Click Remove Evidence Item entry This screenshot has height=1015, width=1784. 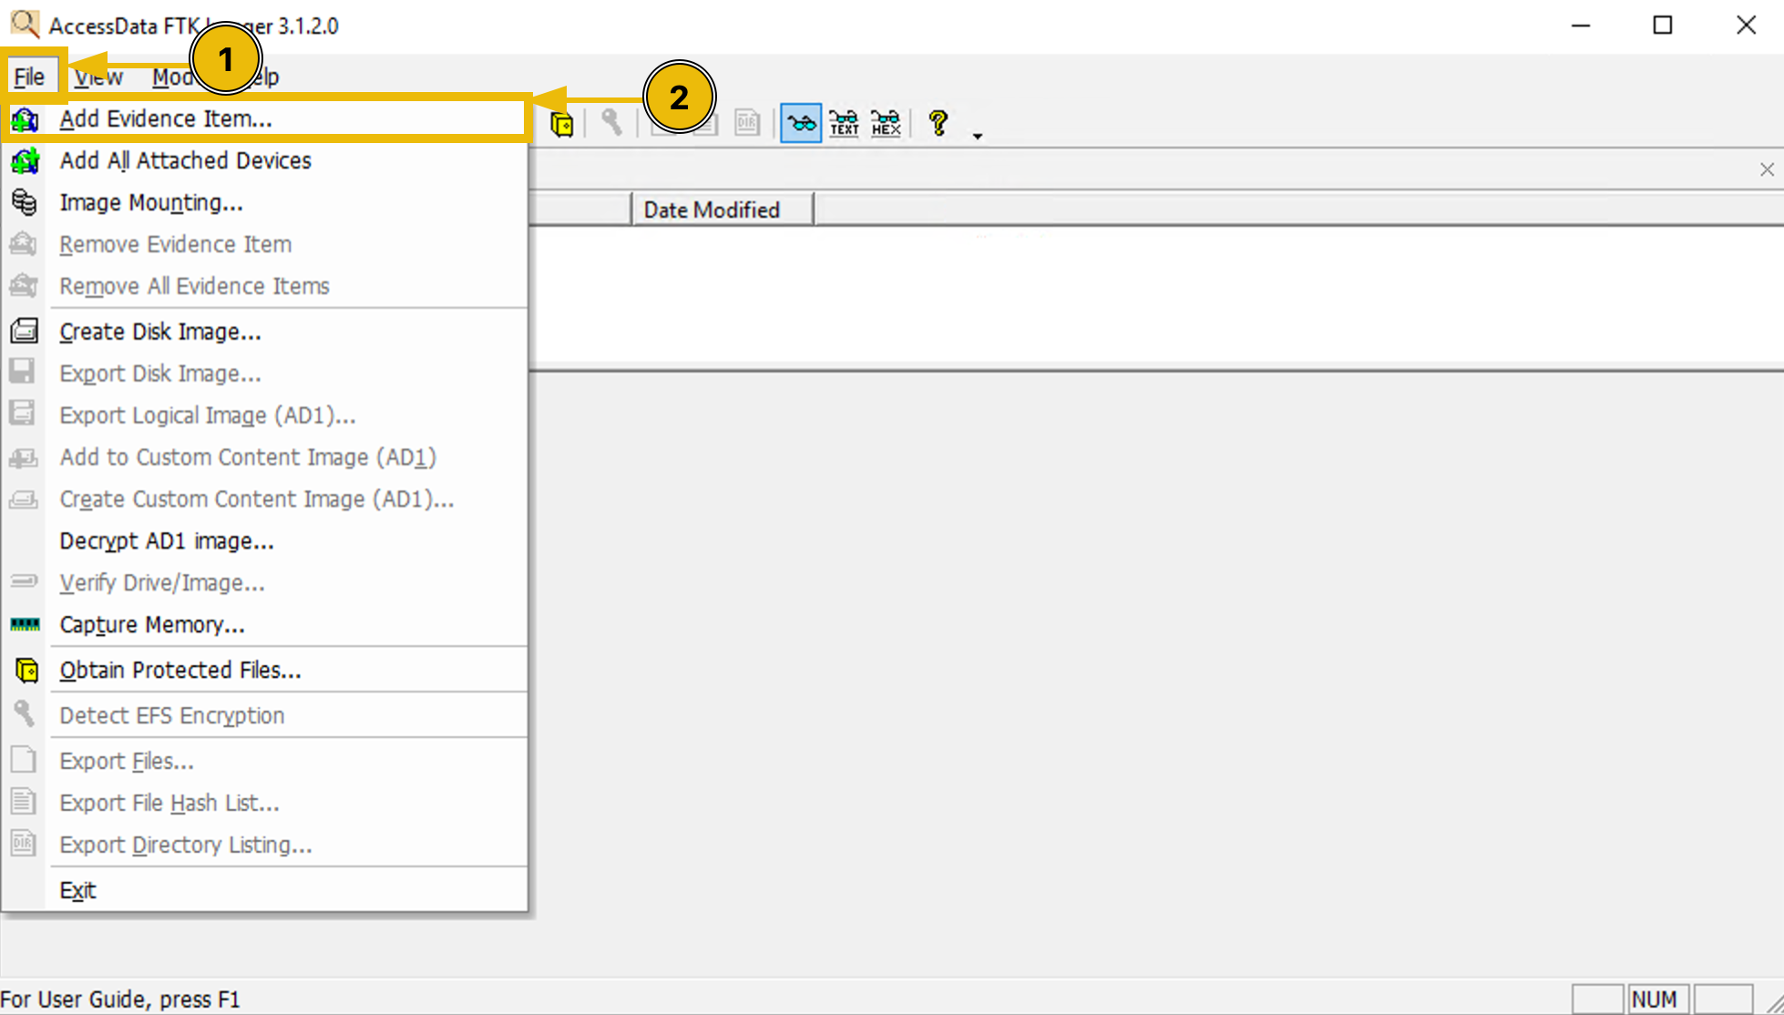[x=264, y=244]
